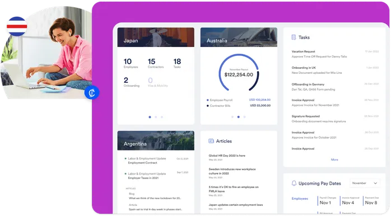Click the 18 Tasks count on Japan card
The width and height of the screenshot is (391, 216).
coord(177,63)
